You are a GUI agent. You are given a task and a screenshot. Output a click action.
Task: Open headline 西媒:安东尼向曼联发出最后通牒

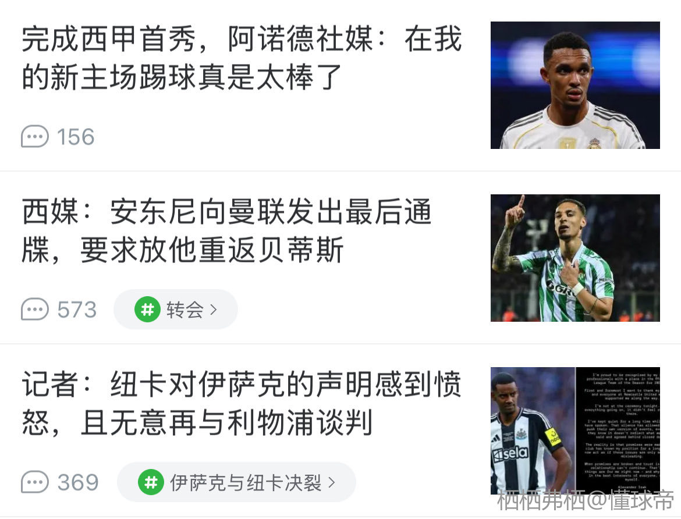pyautogui.click(x=226, y=230)
